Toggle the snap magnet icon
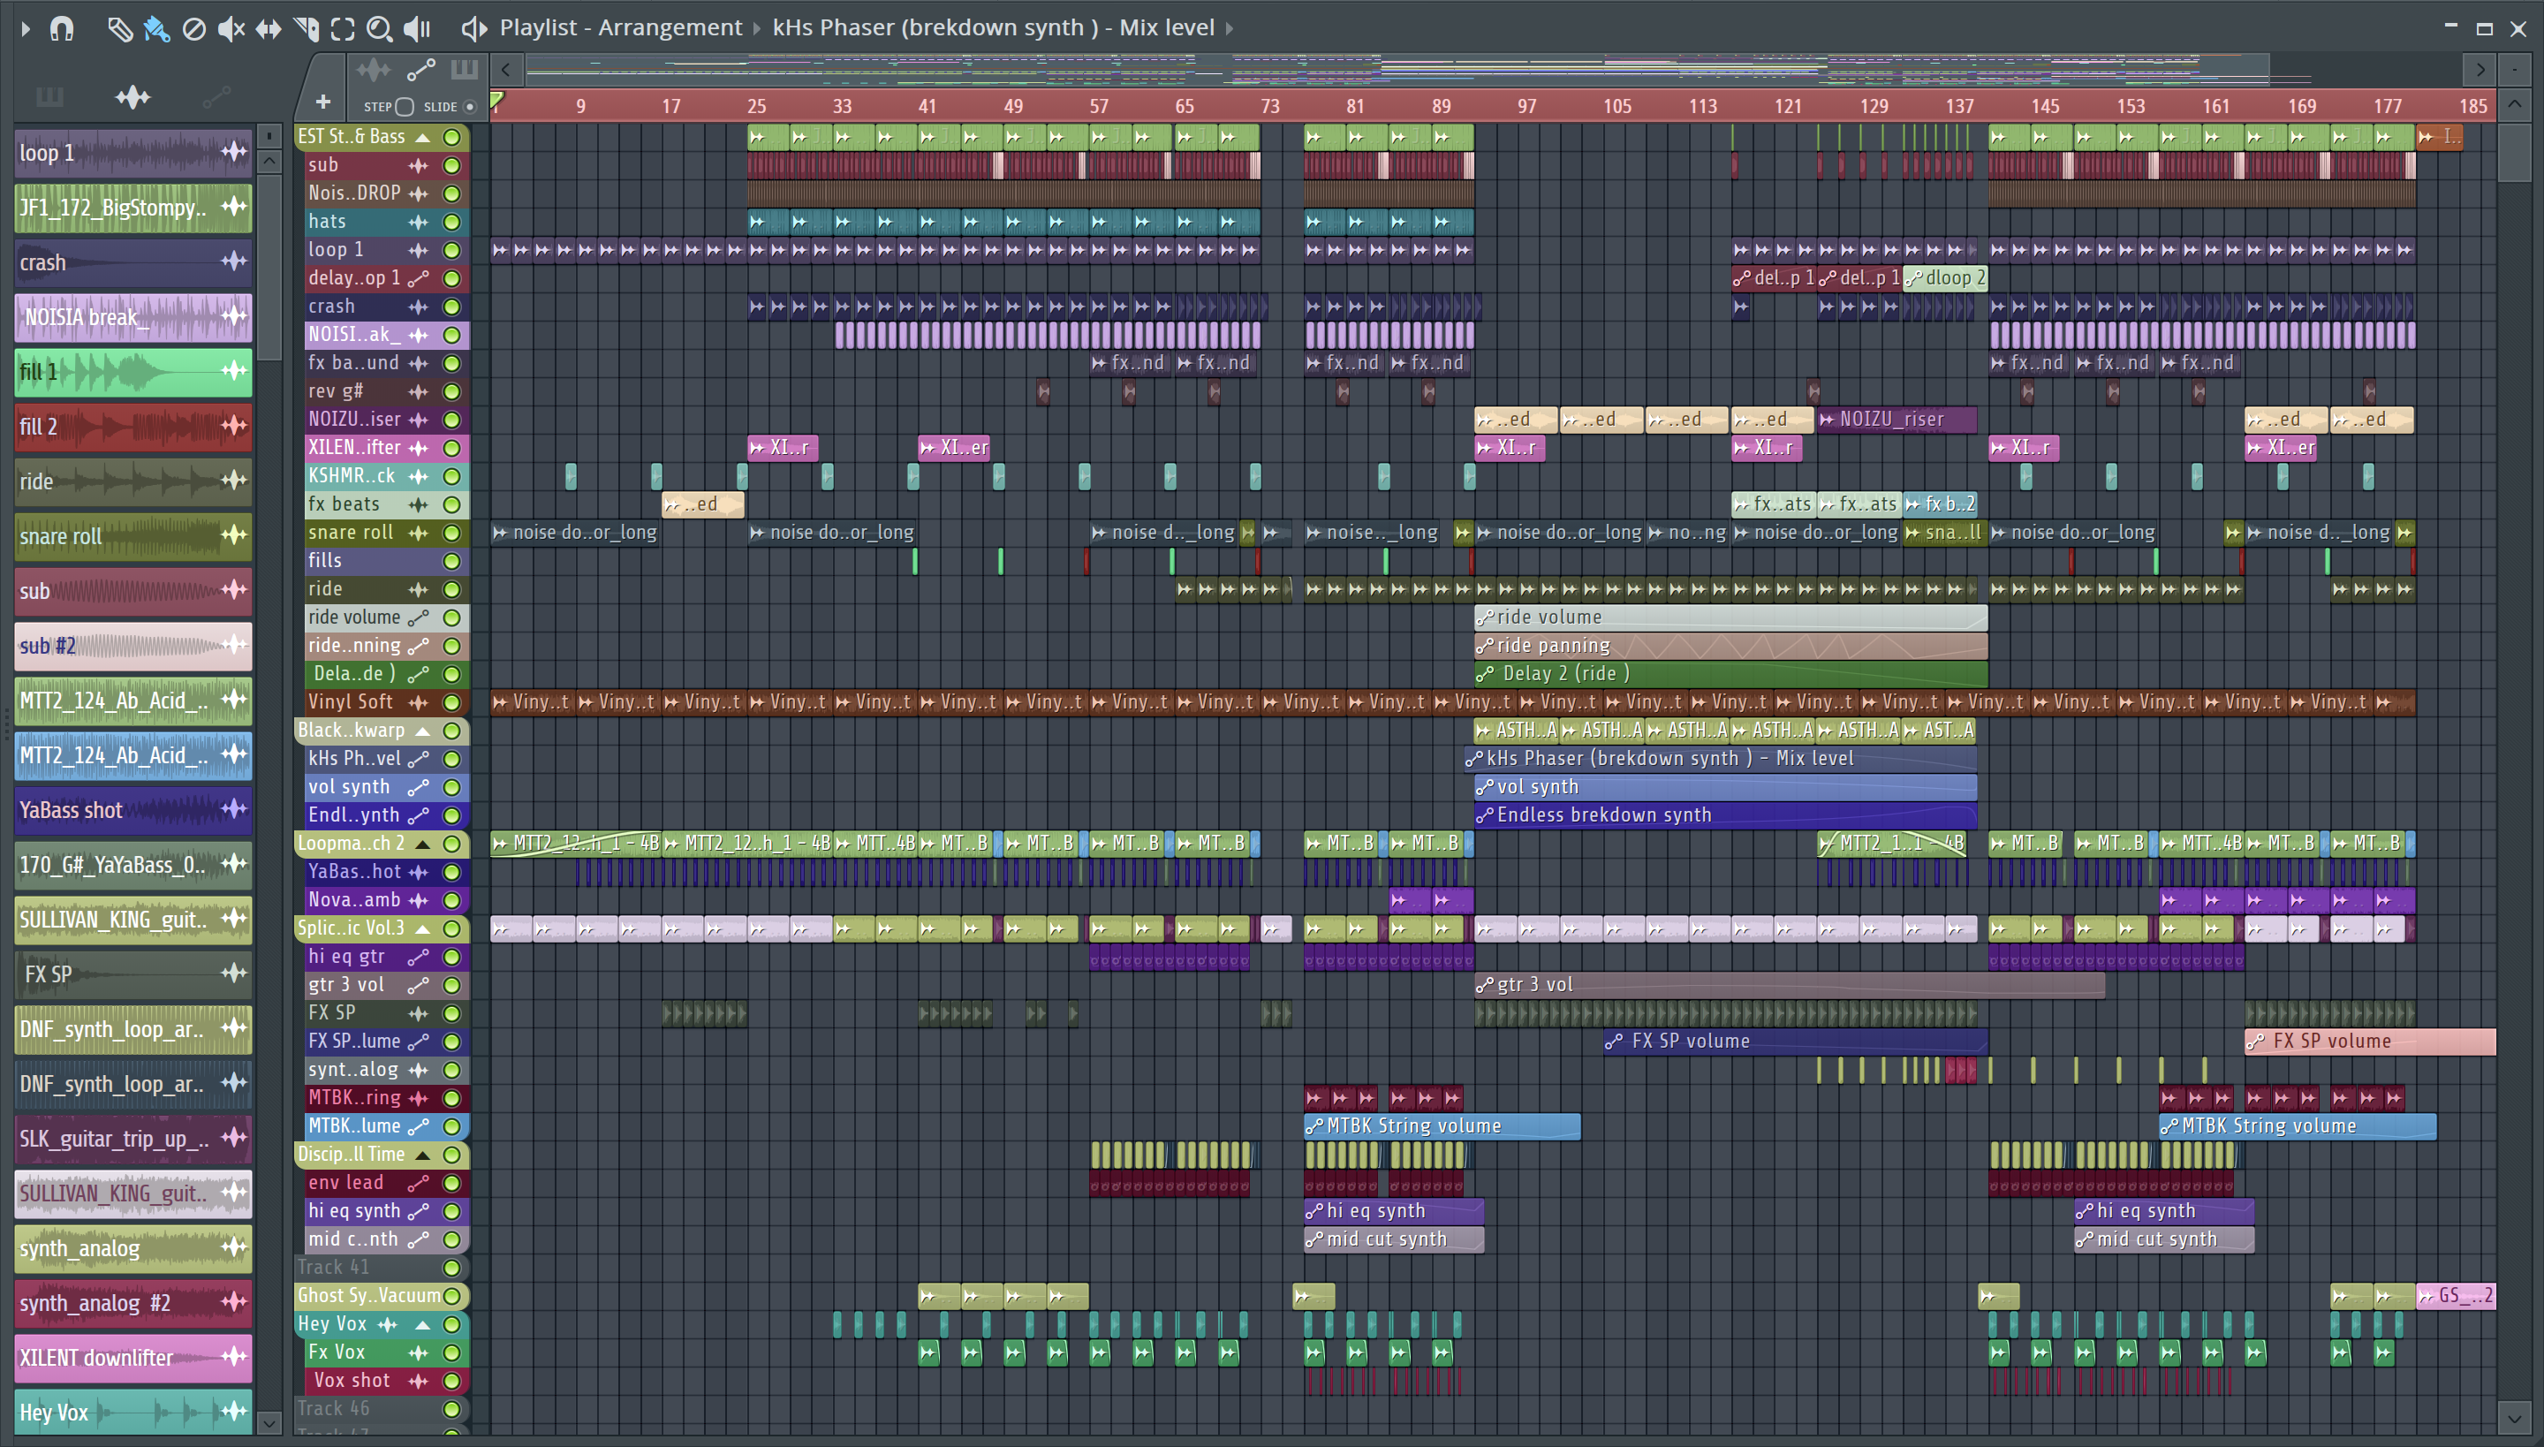Screen dimensions: 2544x1447 point(62,28)
